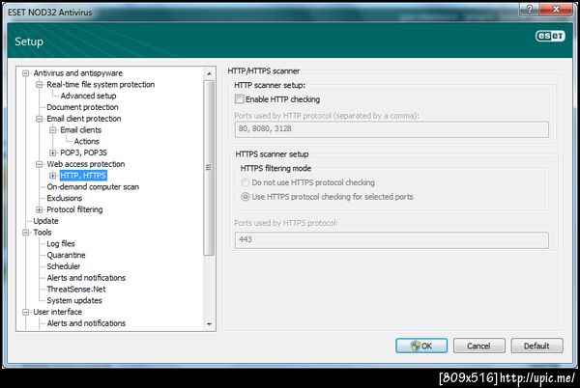Click the ESET logo in header
This screenshot has width=580, height=388.
coord(550,36)
